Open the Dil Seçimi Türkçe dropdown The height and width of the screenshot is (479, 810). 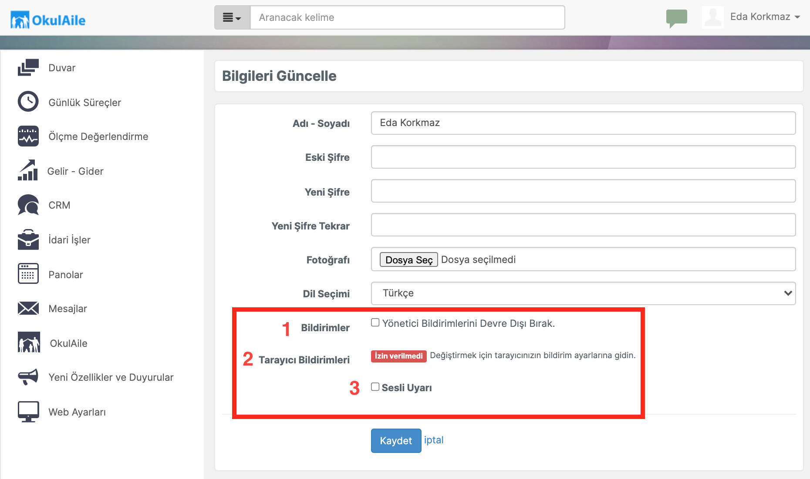583,293
